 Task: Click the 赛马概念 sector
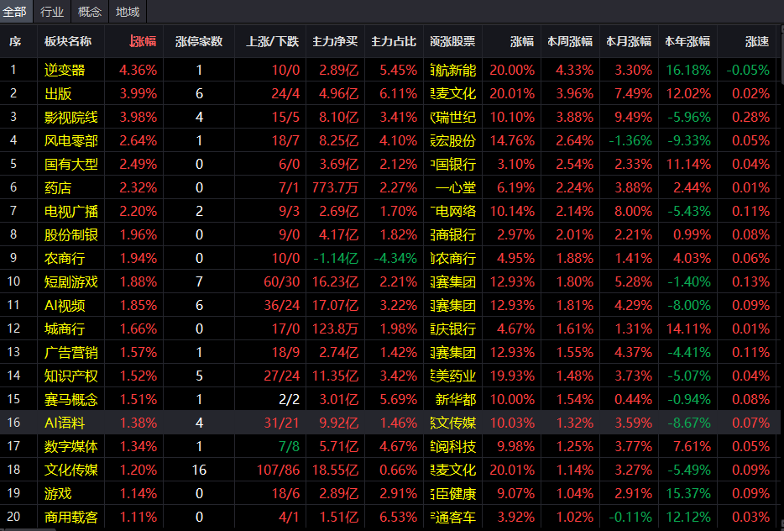(71, 399)
